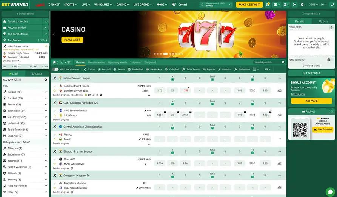Viewport: 337px width, 197px height.
Task: Click MAKE A DEPOSIT button
Action: click(249, 5)
